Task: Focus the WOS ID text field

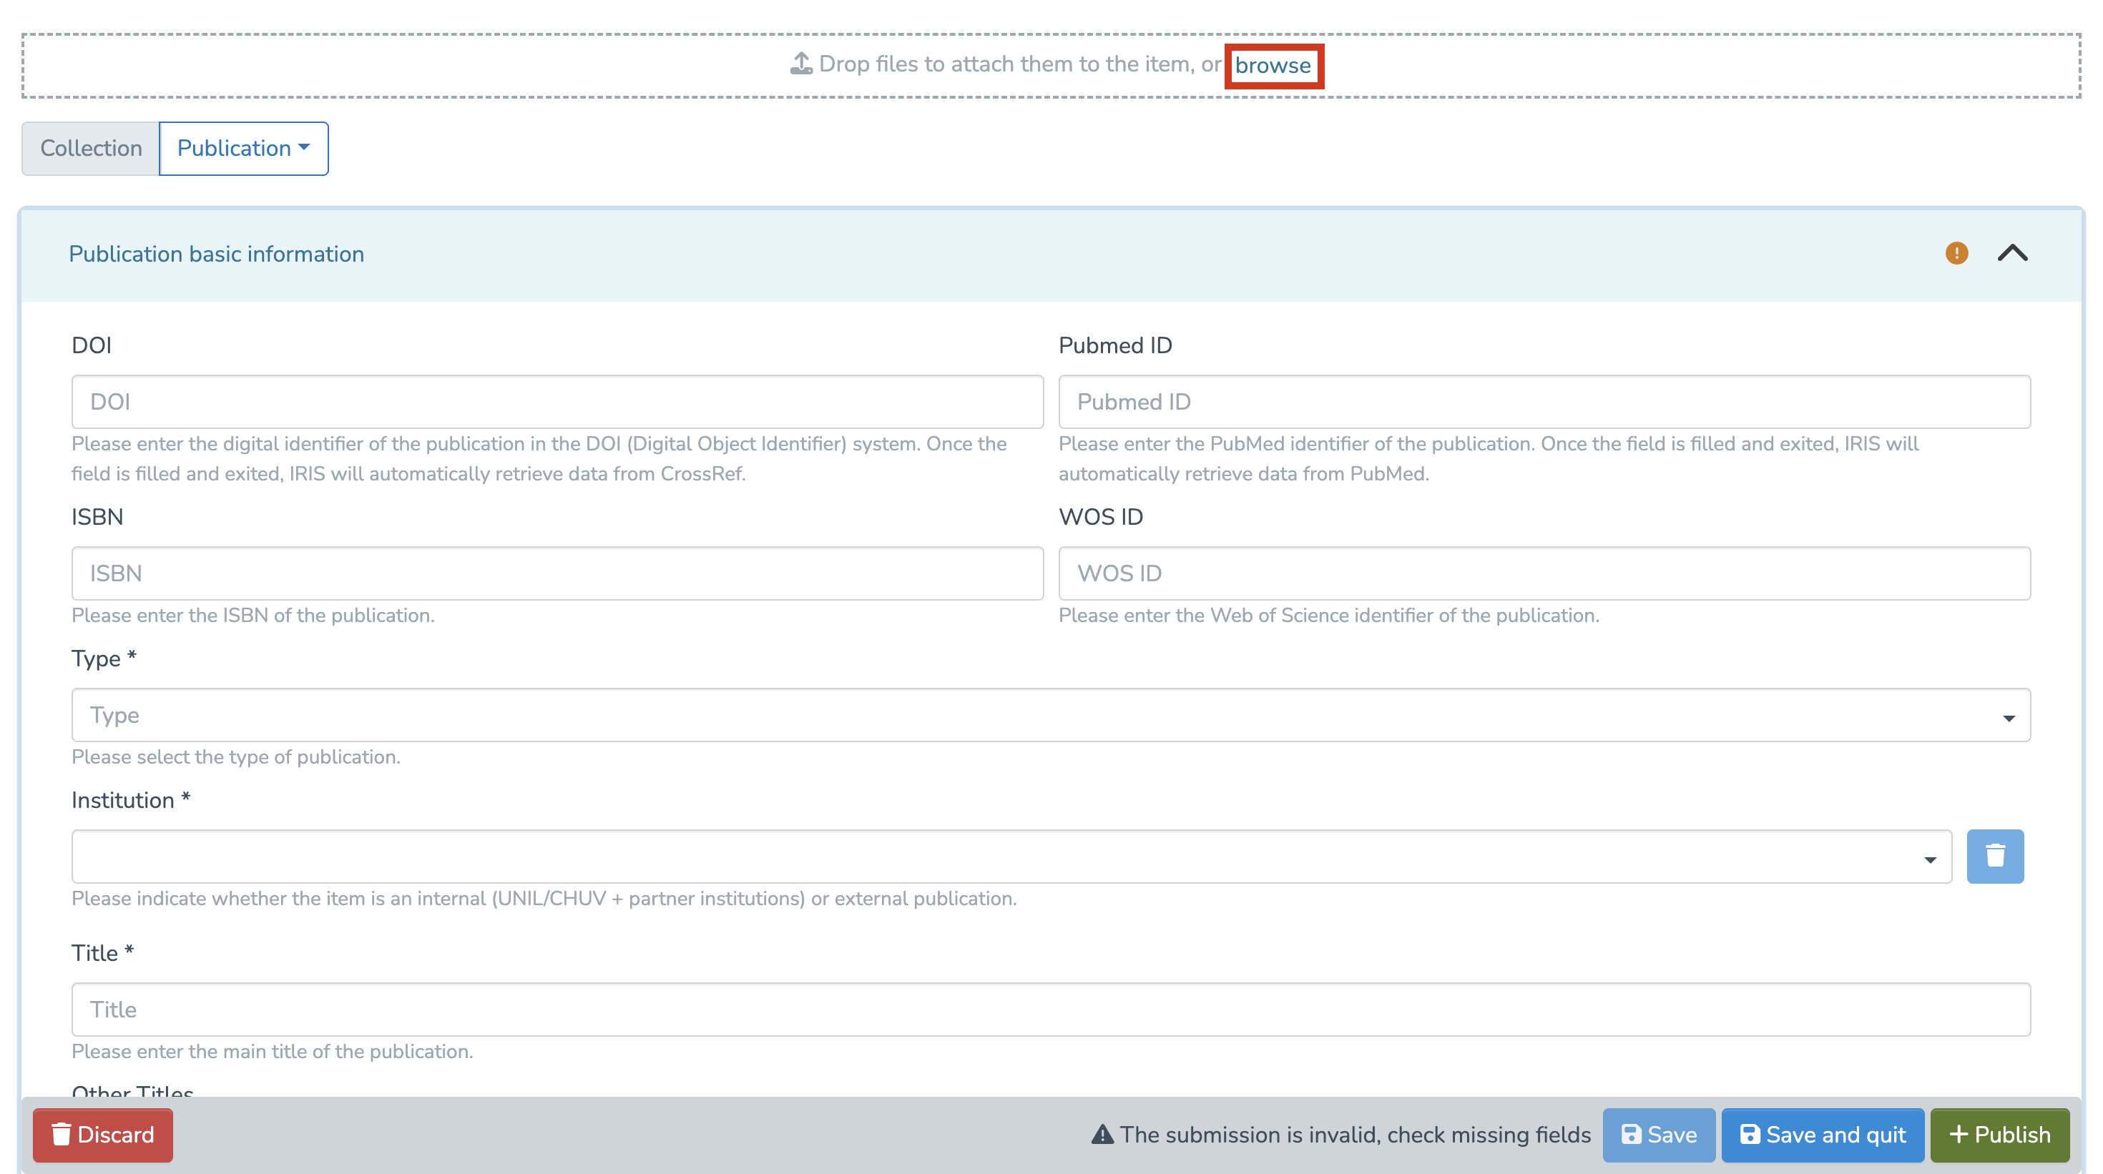Action: 1544,573
